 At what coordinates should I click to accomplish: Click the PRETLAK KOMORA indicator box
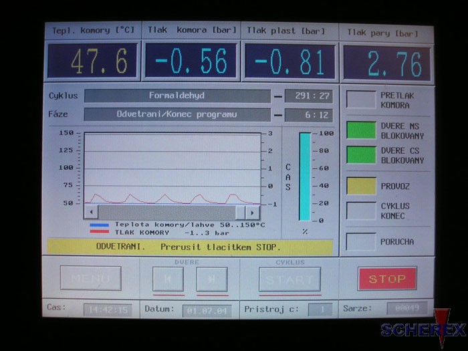[361, 100]
